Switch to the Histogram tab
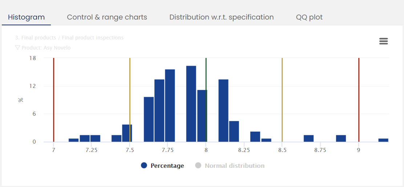404x187 pixels. 26,17
